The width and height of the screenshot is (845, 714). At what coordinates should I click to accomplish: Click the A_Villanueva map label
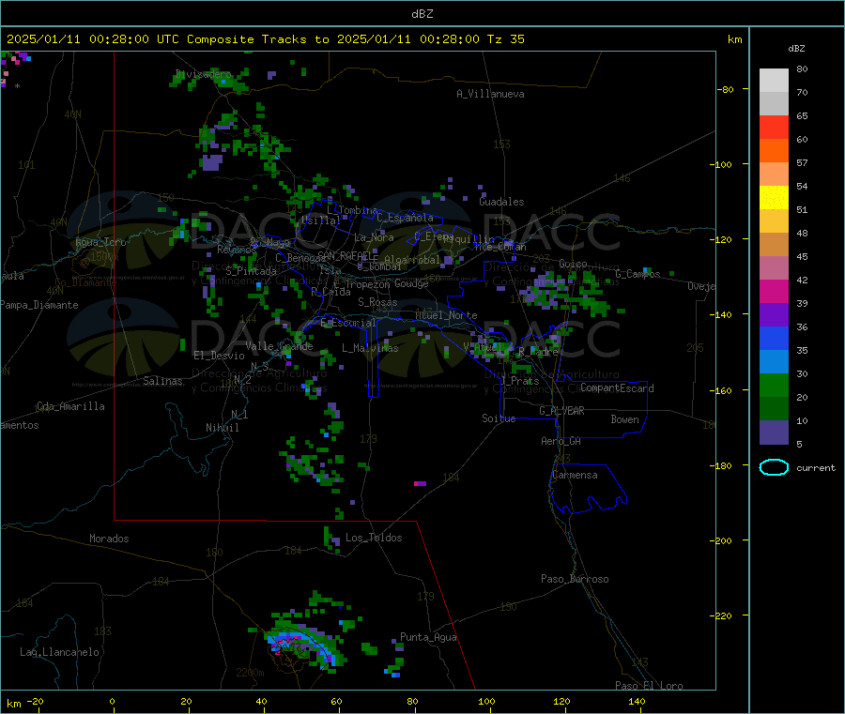[x=490, y=94]
